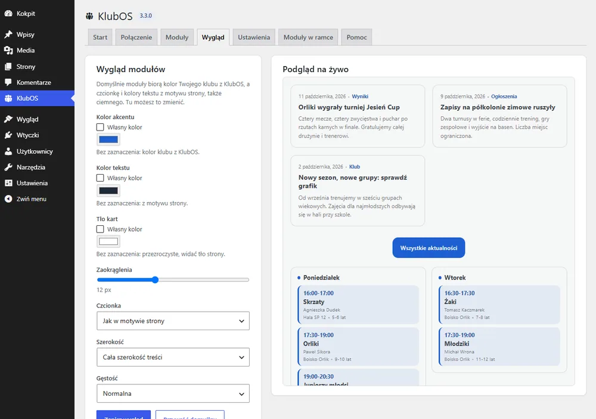Click the Strony pages icon

pos(8,67)
